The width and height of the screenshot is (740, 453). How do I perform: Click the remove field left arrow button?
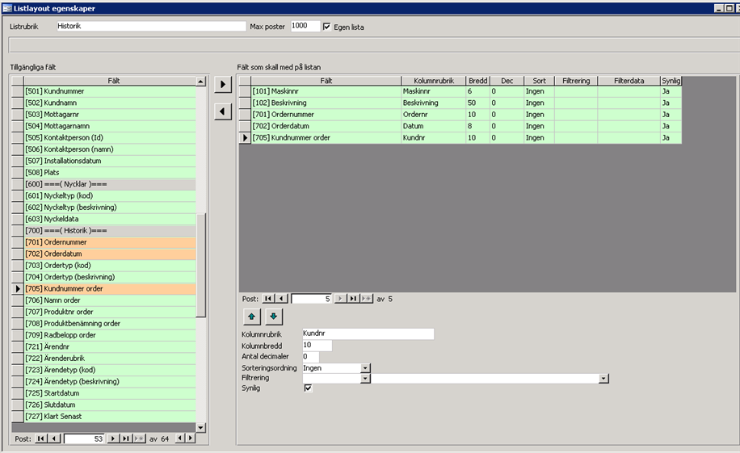223,111
